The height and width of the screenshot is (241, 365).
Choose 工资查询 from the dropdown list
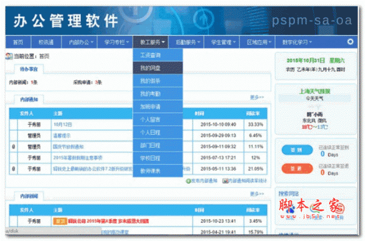click(x=158, y=55)
